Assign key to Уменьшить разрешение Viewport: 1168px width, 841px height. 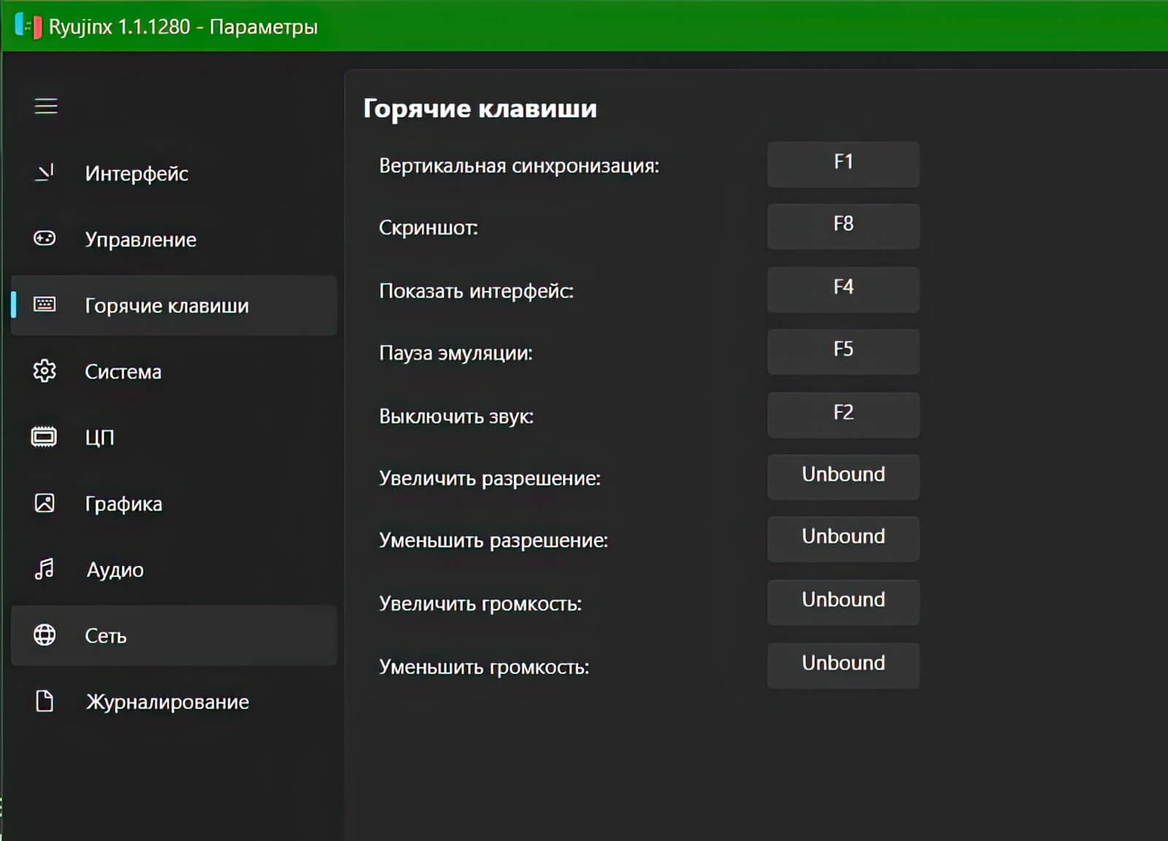(x=843, y=539)
